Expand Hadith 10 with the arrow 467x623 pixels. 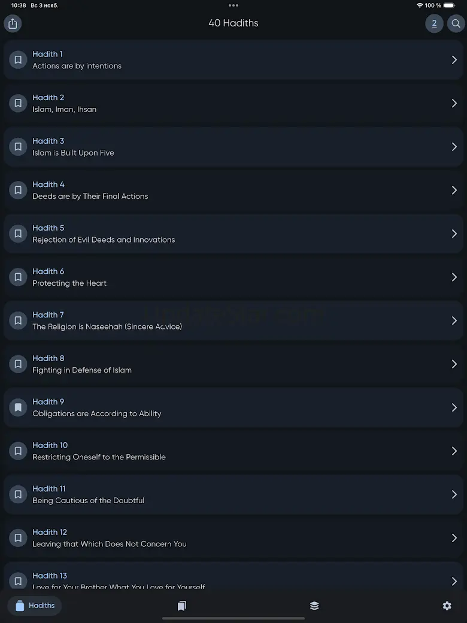click(x=454, y=450)
